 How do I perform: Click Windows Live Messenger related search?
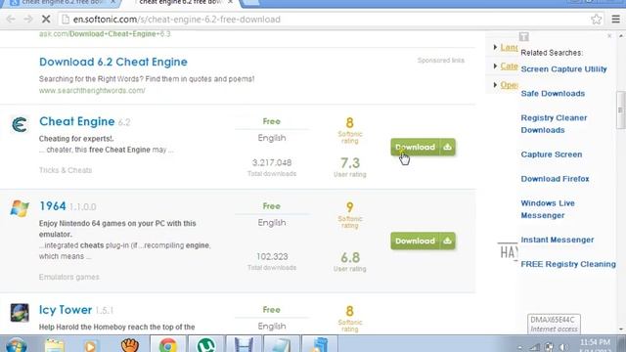click(x=548, y=209)
